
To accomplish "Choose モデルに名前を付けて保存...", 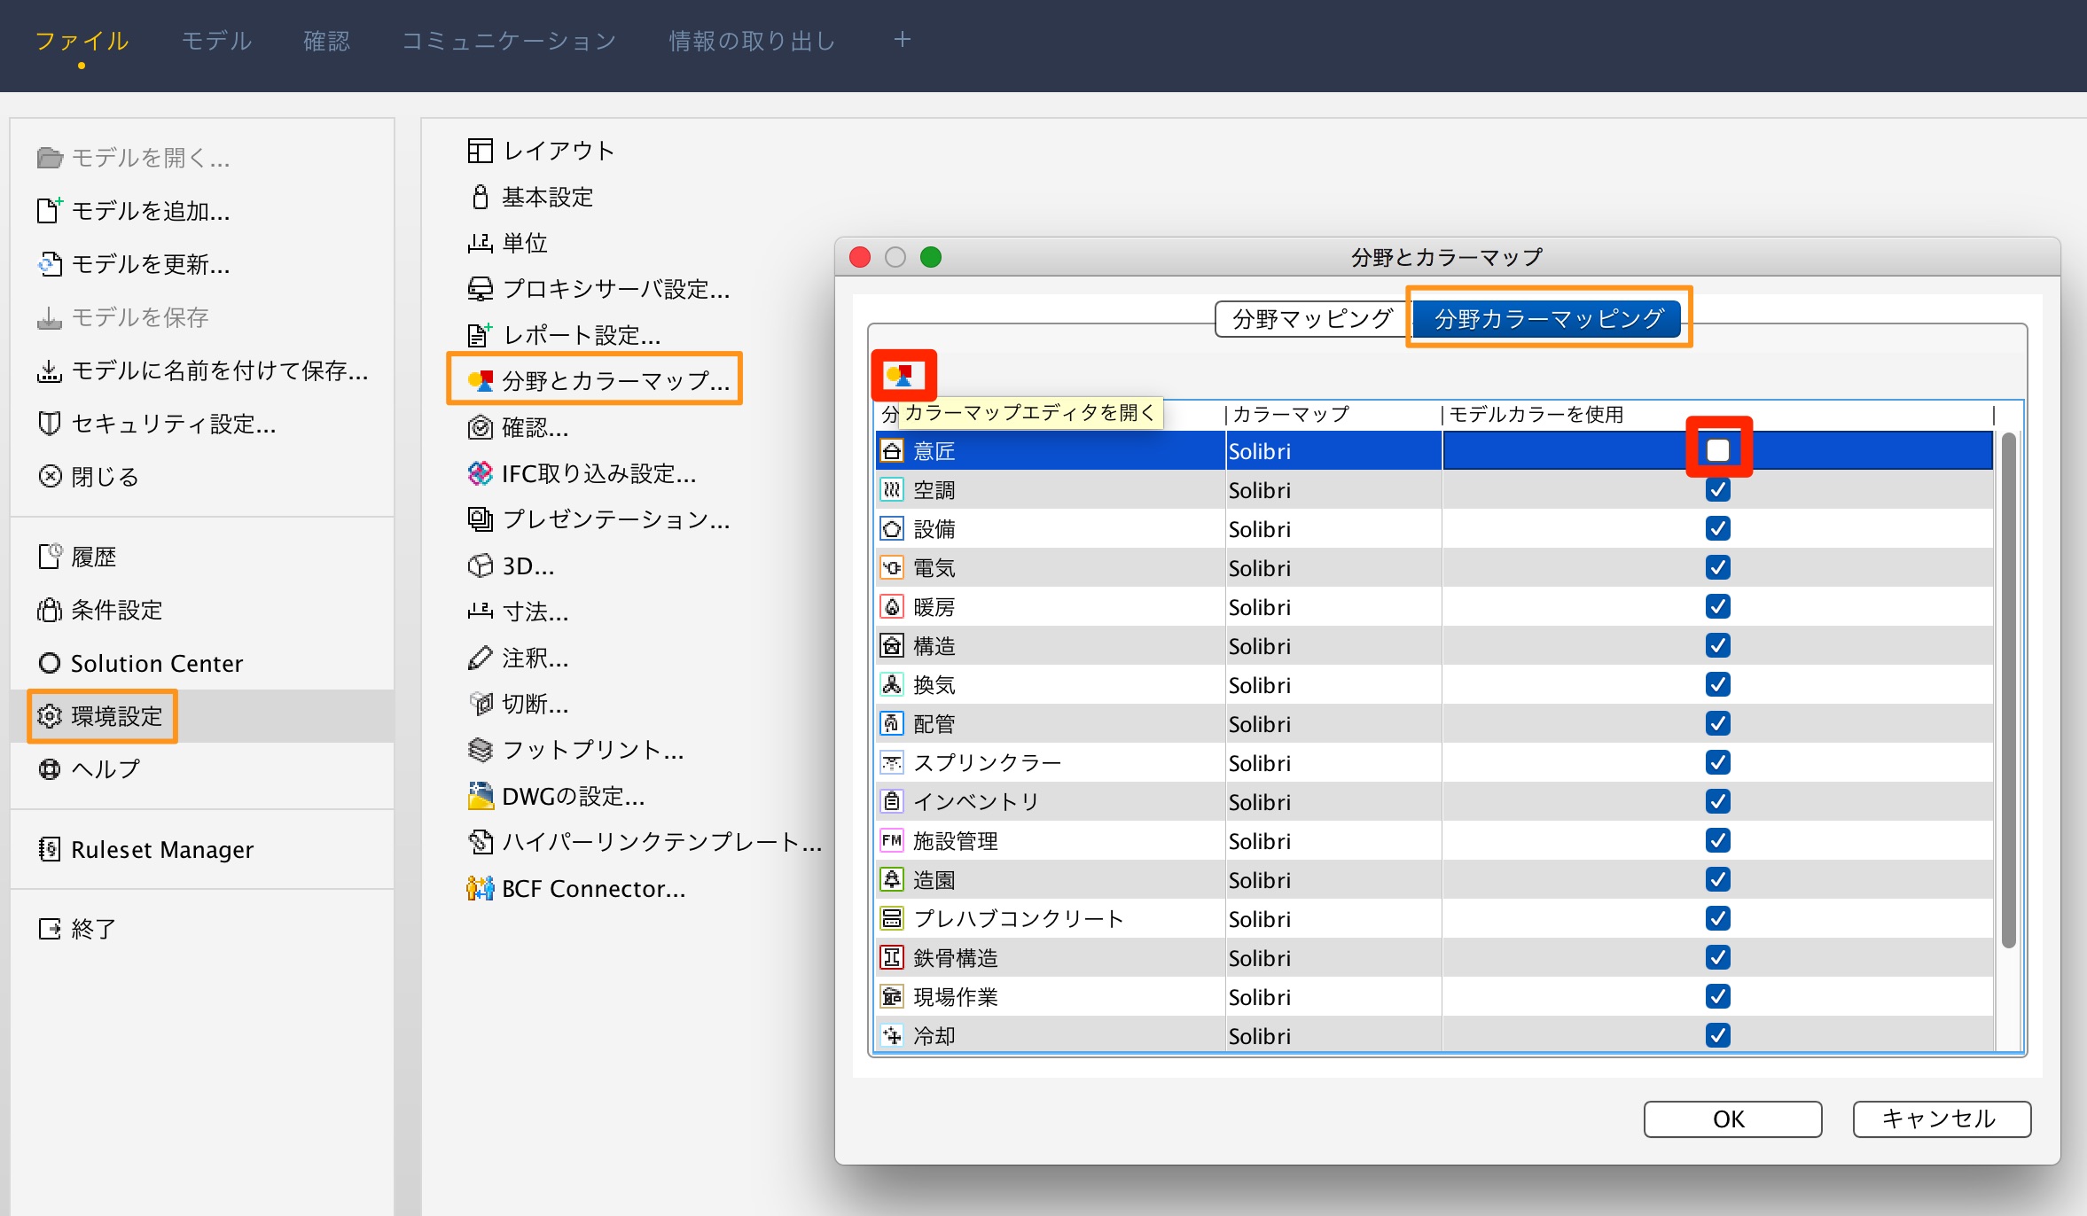I will [x=203, y=370].
